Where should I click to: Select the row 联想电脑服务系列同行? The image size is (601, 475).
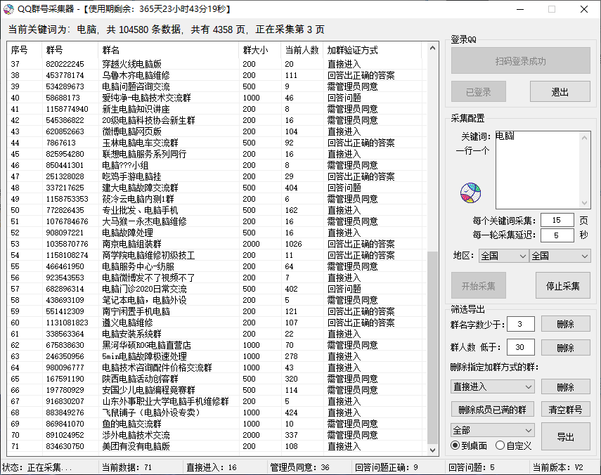click(x=217, y=154)
